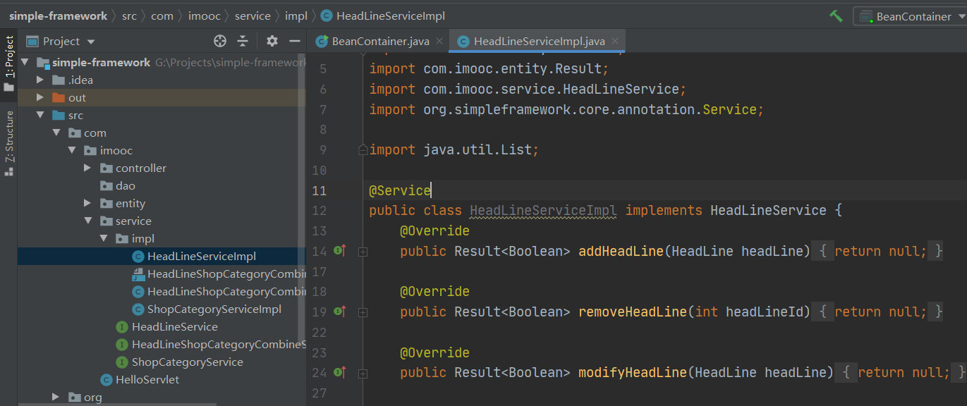Click the @Service annotation on line 11
Image resolution: width=967 pixels, height=406 pixels.
click(x=400, y=190)
